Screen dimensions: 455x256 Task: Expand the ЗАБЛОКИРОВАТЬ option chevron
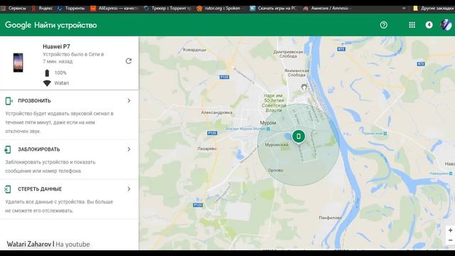tap(129, 149)
